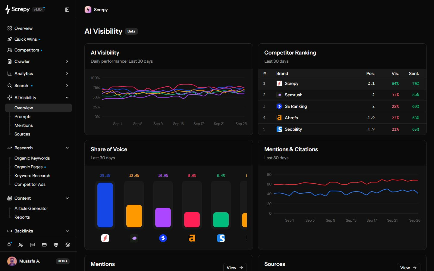Screen dimensions: 434x271
Task: Click the Beta badge beside AI Visibility
Action: (x=131, y=31)
